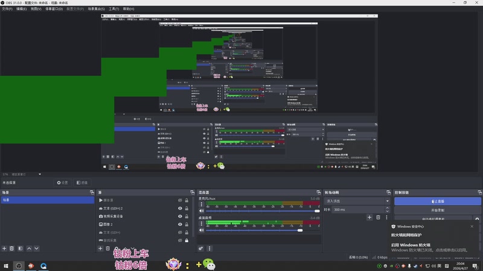Open transition properties three-dot menu
Screen dimensions: 483x271
386,217
